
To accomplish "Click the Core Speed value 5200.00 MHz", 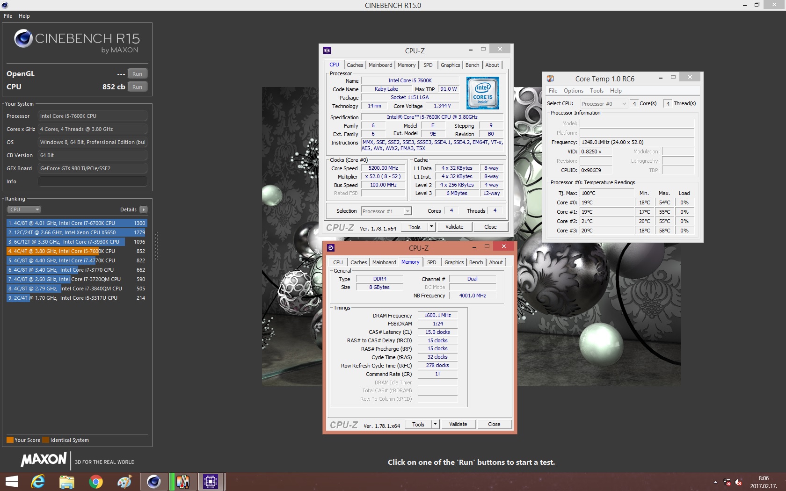I will 383,168.
